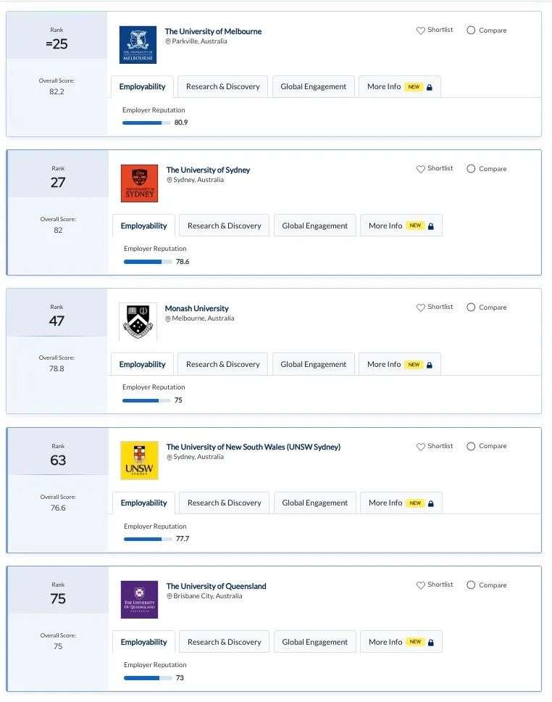
Task: Click the UNSW Sydney yellow logo
Action: click(139, 461)
